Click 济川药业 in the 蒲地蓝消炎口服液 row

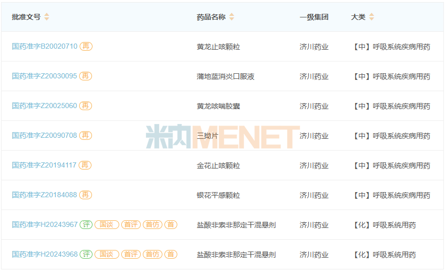(x=314, y=76)
